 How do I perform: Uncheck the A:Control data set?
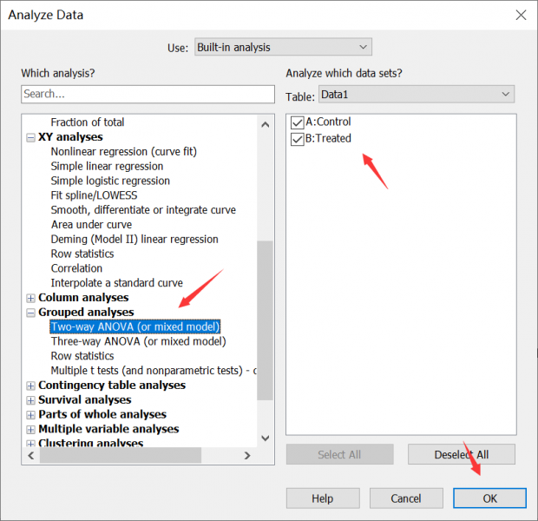297,122
